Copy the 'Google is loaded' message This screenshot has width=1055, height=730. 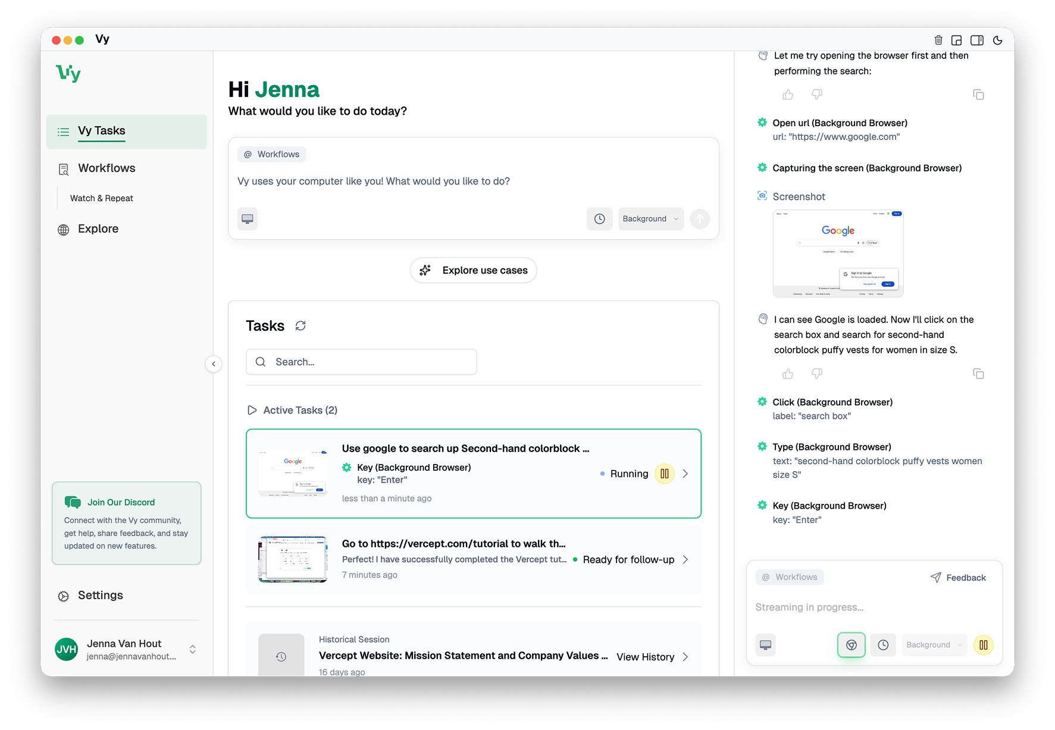978,374
